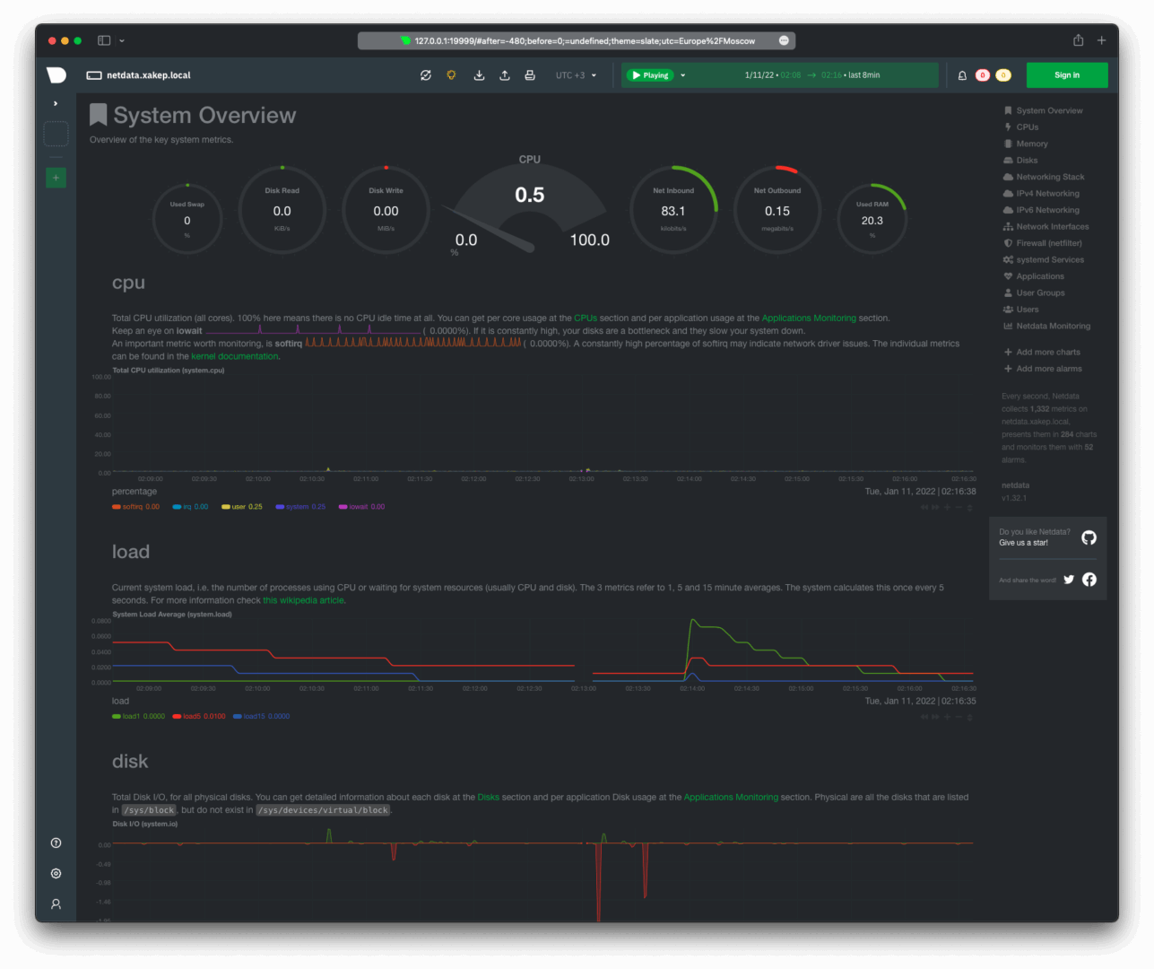Click the red critical alarms badge
This screenshot has width=1154, height=969.
[983, 75]
